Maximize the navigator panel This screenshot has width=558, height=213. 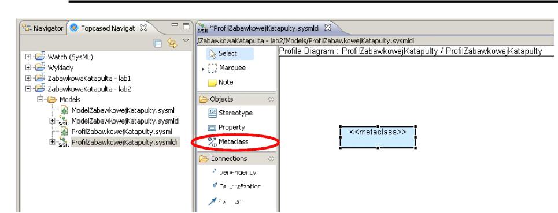point(186,27)
